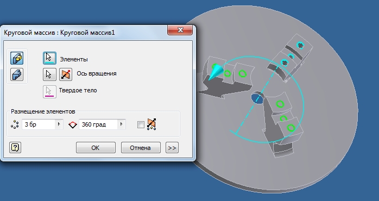Confirm the pattern with OK
The image size is (379, 201).
96,148
